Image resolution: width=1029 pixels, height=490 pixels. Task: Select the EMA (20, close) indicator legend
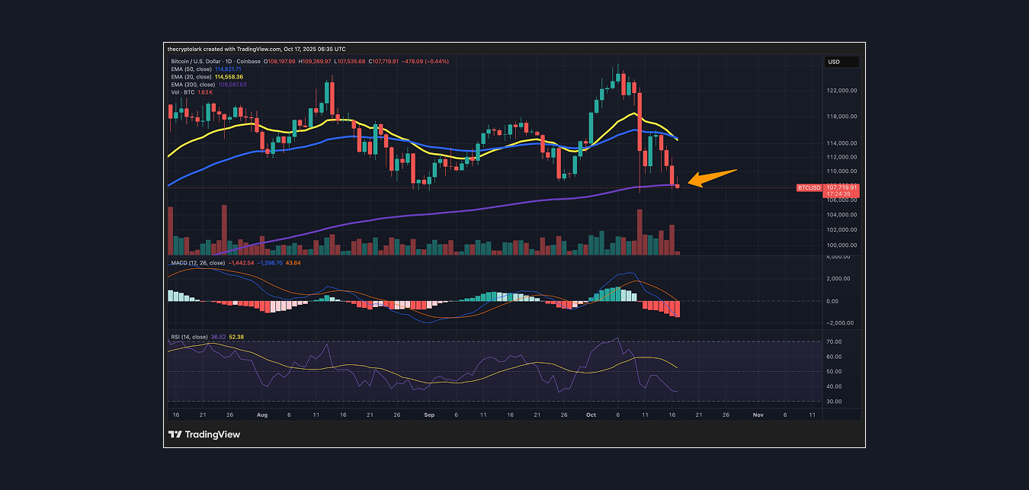[191, 77]
